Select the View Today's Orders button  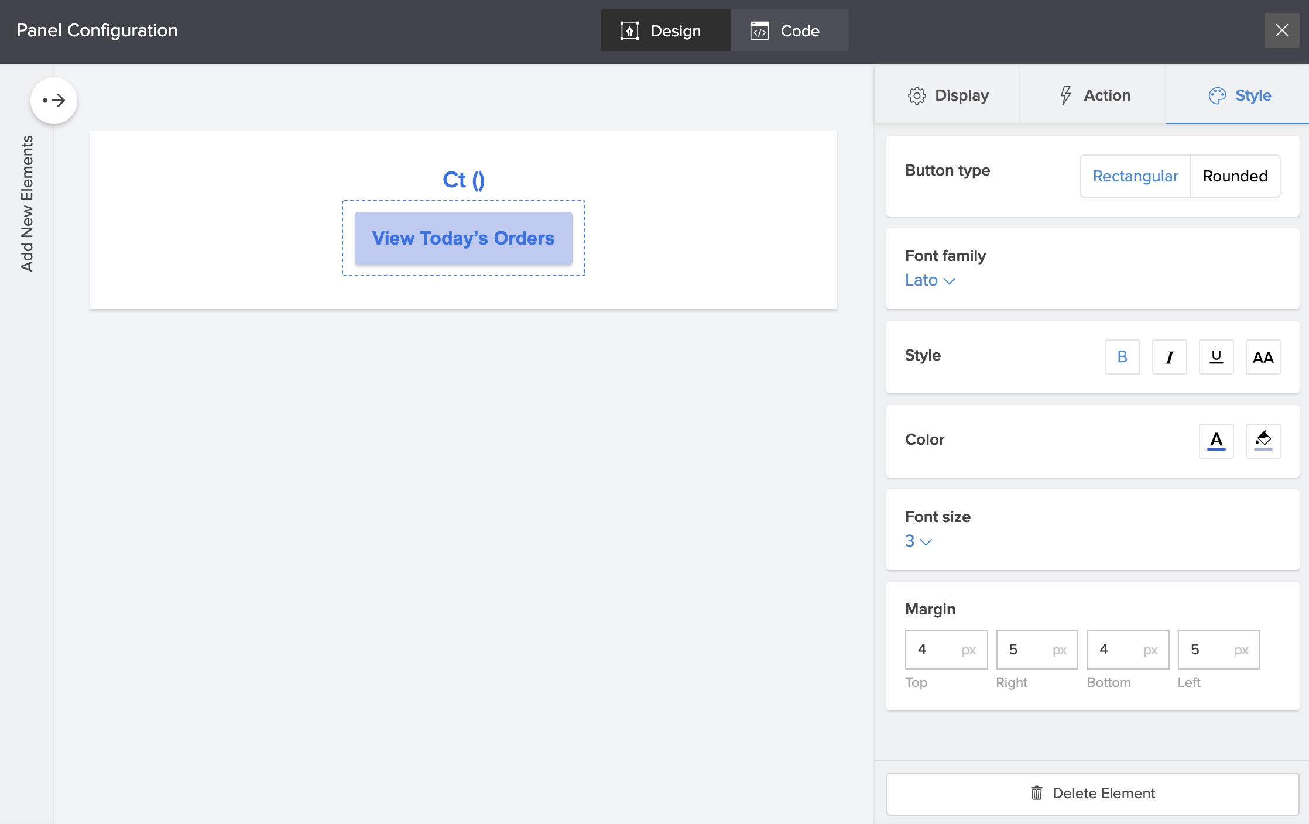click(463, 238)
